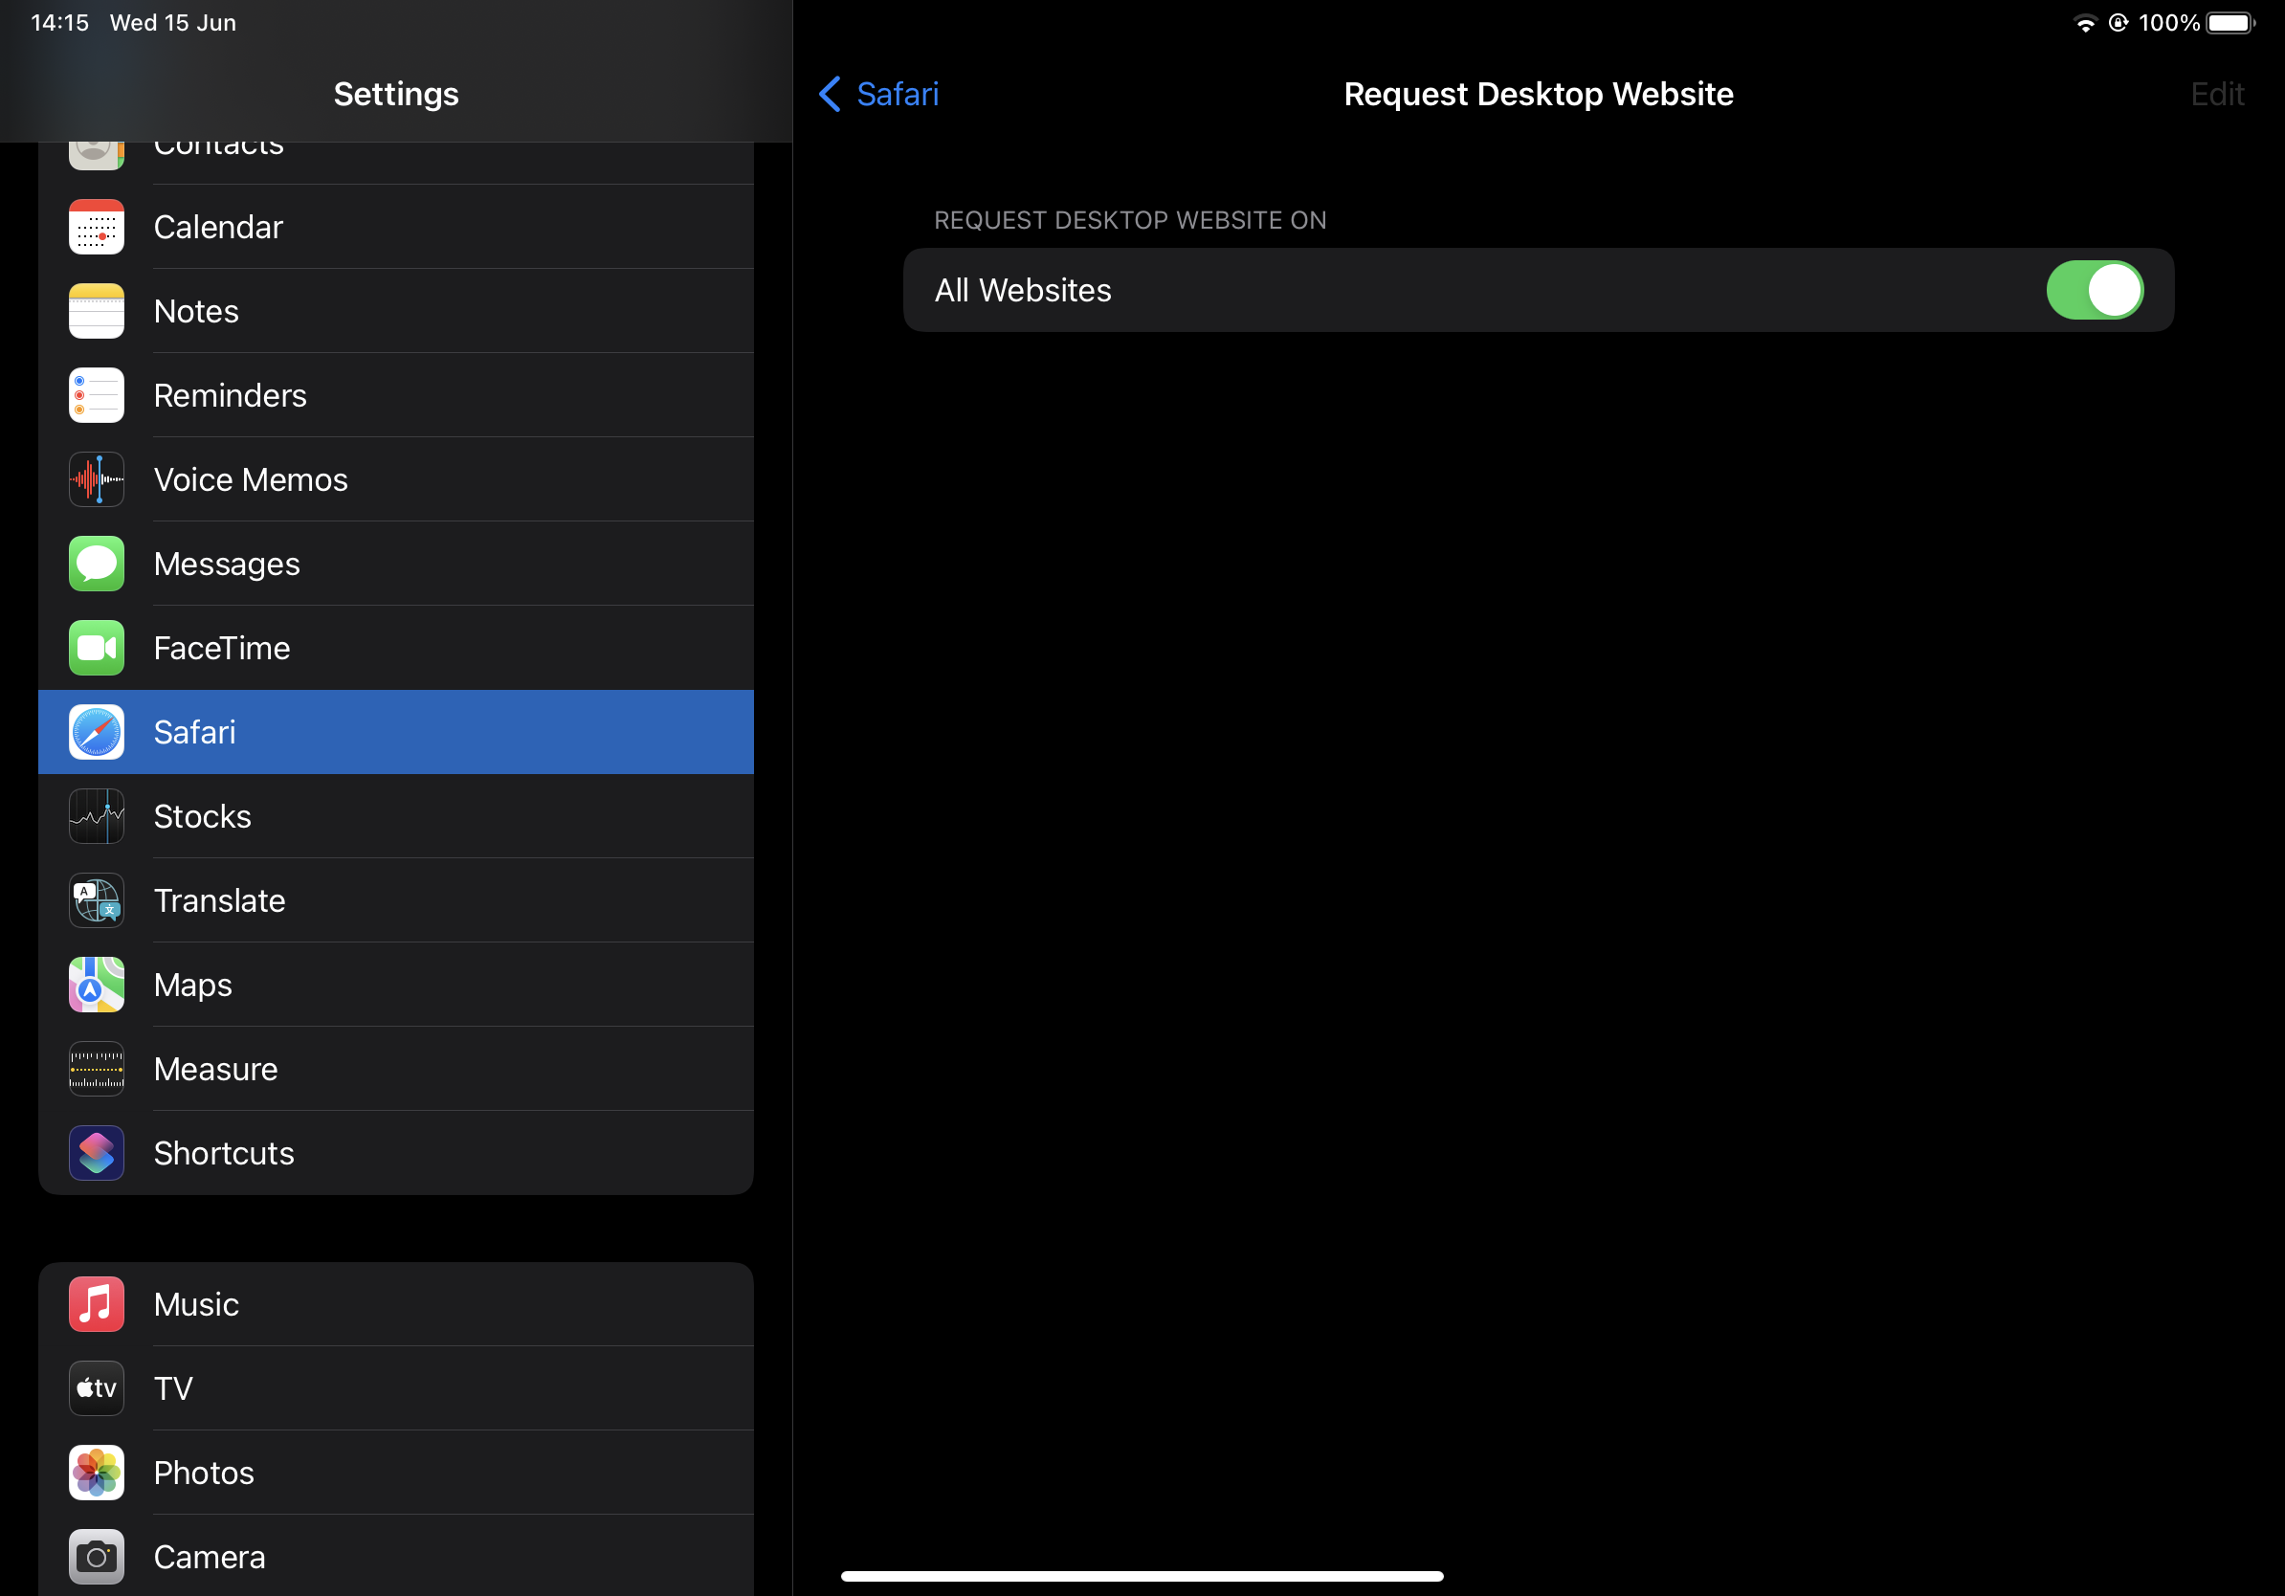2285x1596 pixels.
Task: Tap the FaceTime camera icon
Action: [x=97, y=648]
